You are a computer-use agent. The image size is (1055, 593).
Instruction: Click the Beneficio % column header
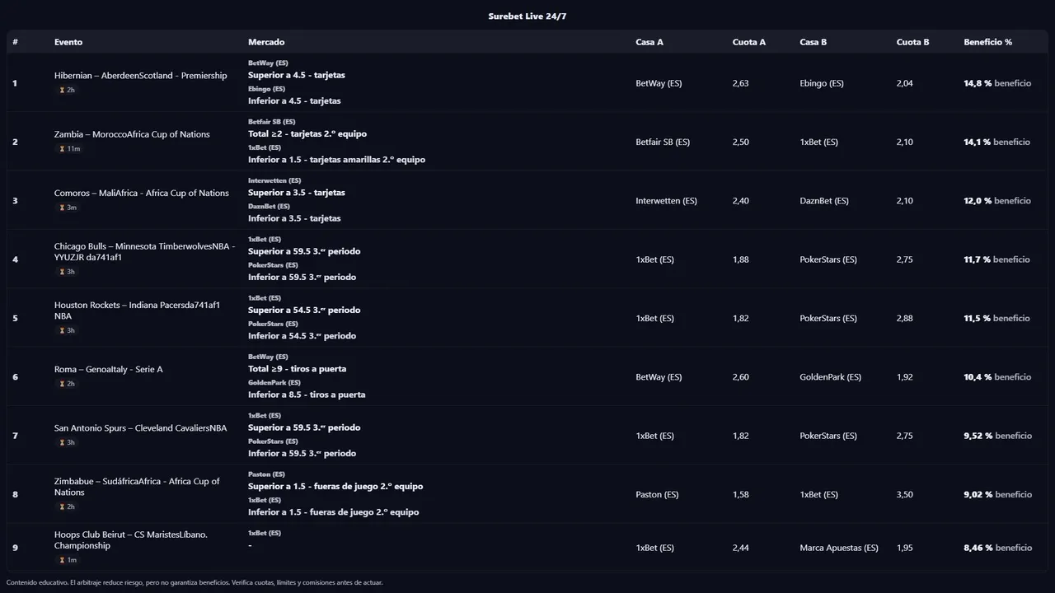(987, 42)
